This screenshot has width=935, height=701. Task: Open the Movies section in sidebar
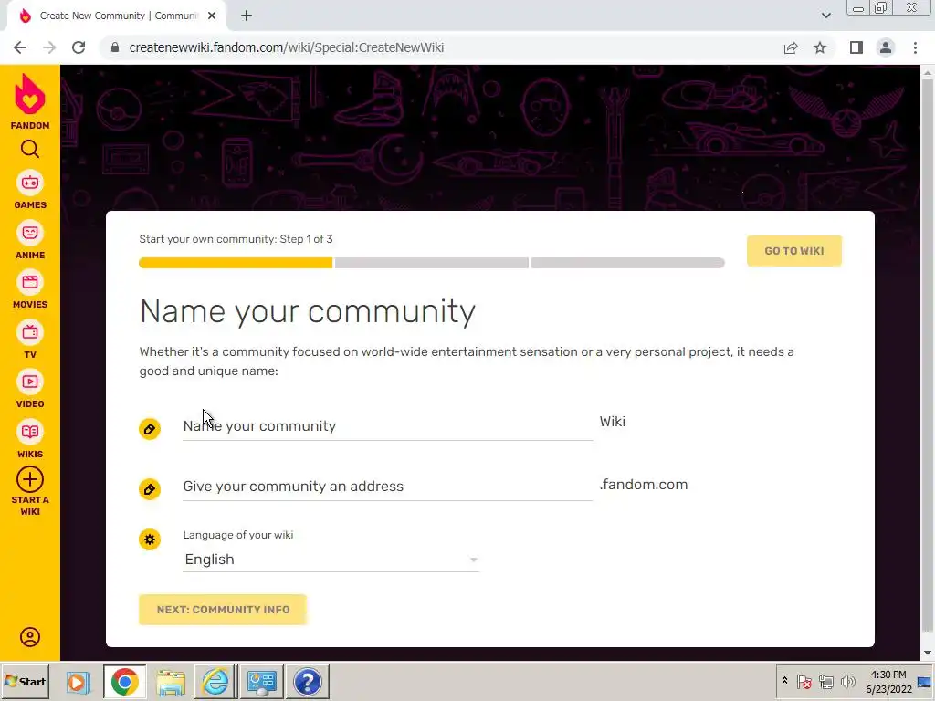tap(30, 289)
